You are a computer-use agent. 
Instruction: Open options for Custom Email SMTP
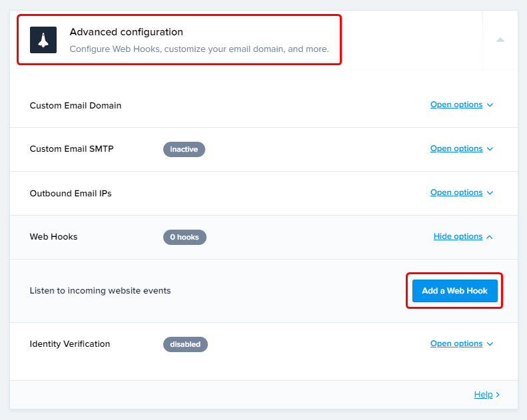point(456,149)
